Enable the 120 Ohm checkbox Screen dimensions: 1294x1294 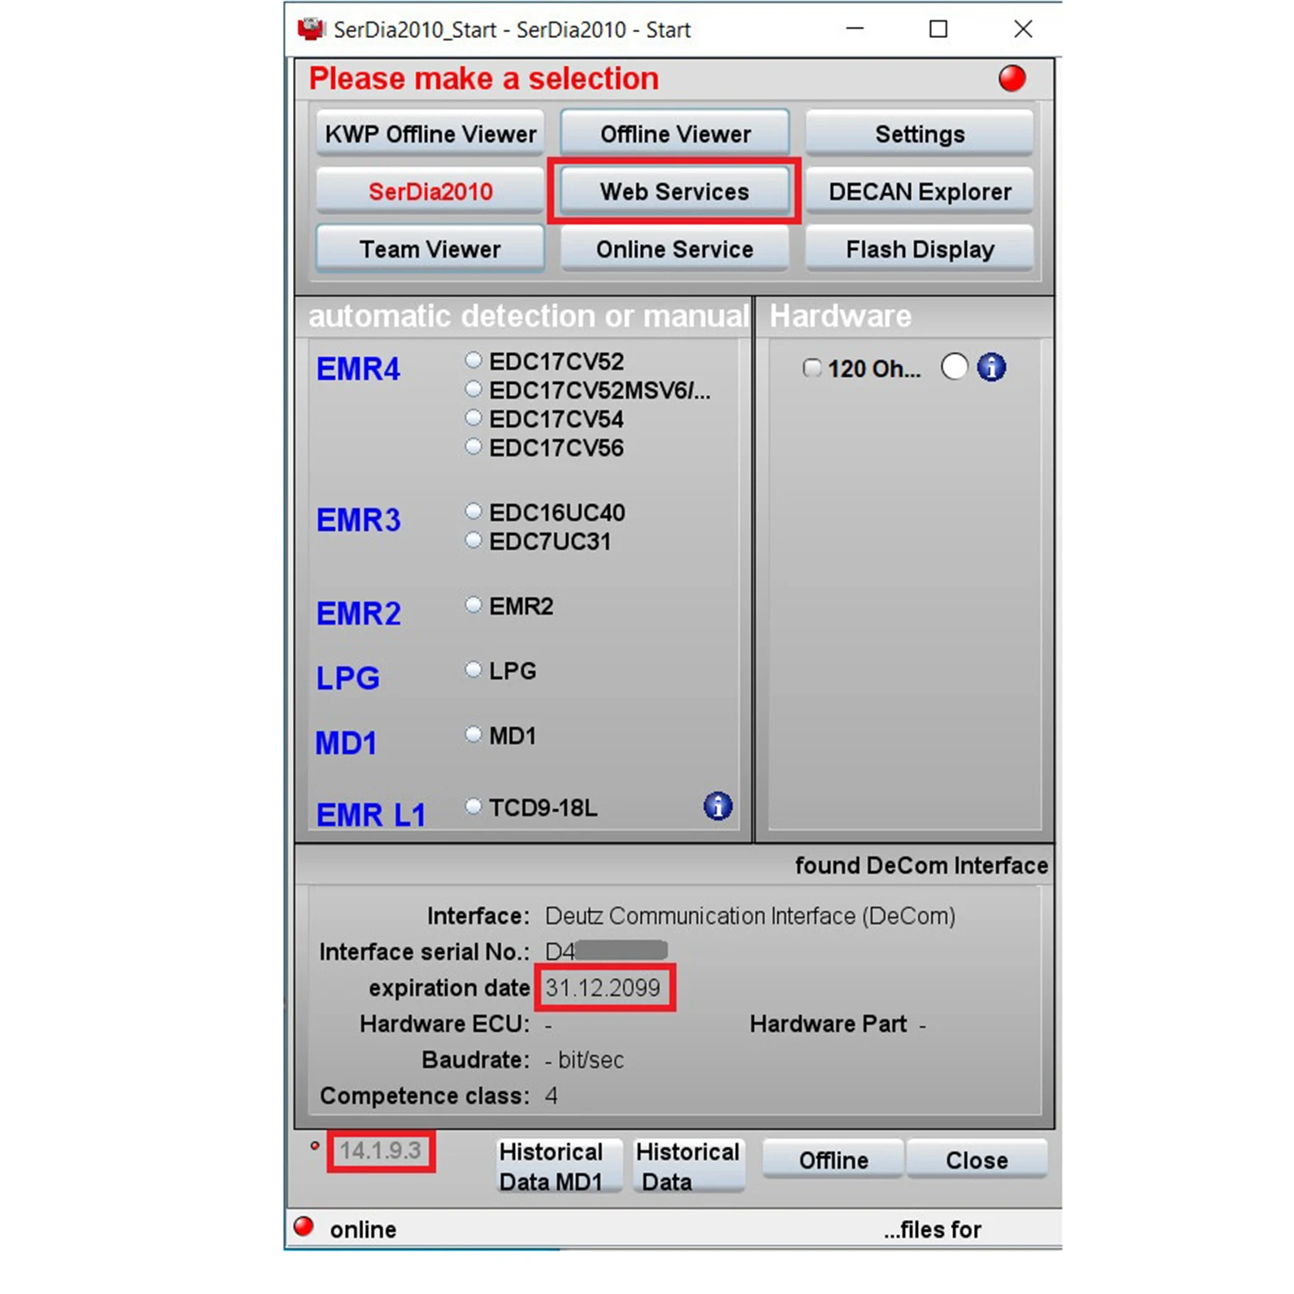(x=812, y=368)
